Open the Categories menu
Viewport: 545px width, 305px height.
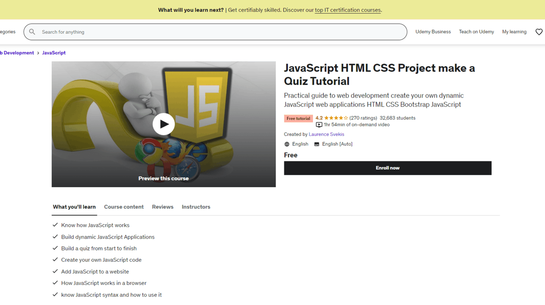(7, 32)
